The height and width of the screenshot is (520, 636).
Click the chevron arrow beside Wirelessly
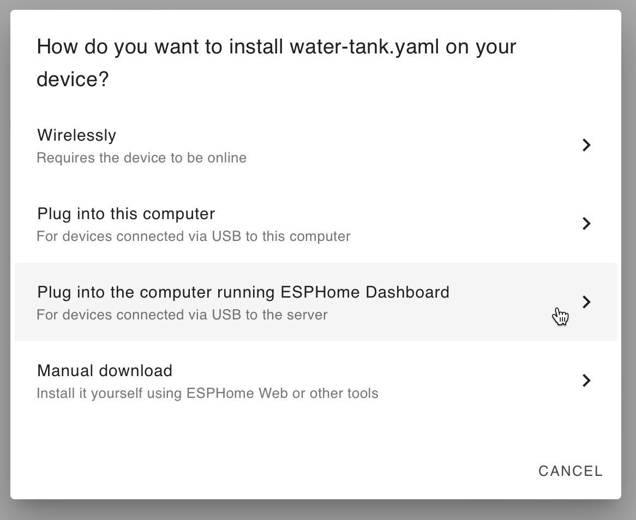click(x=586, y=145)
